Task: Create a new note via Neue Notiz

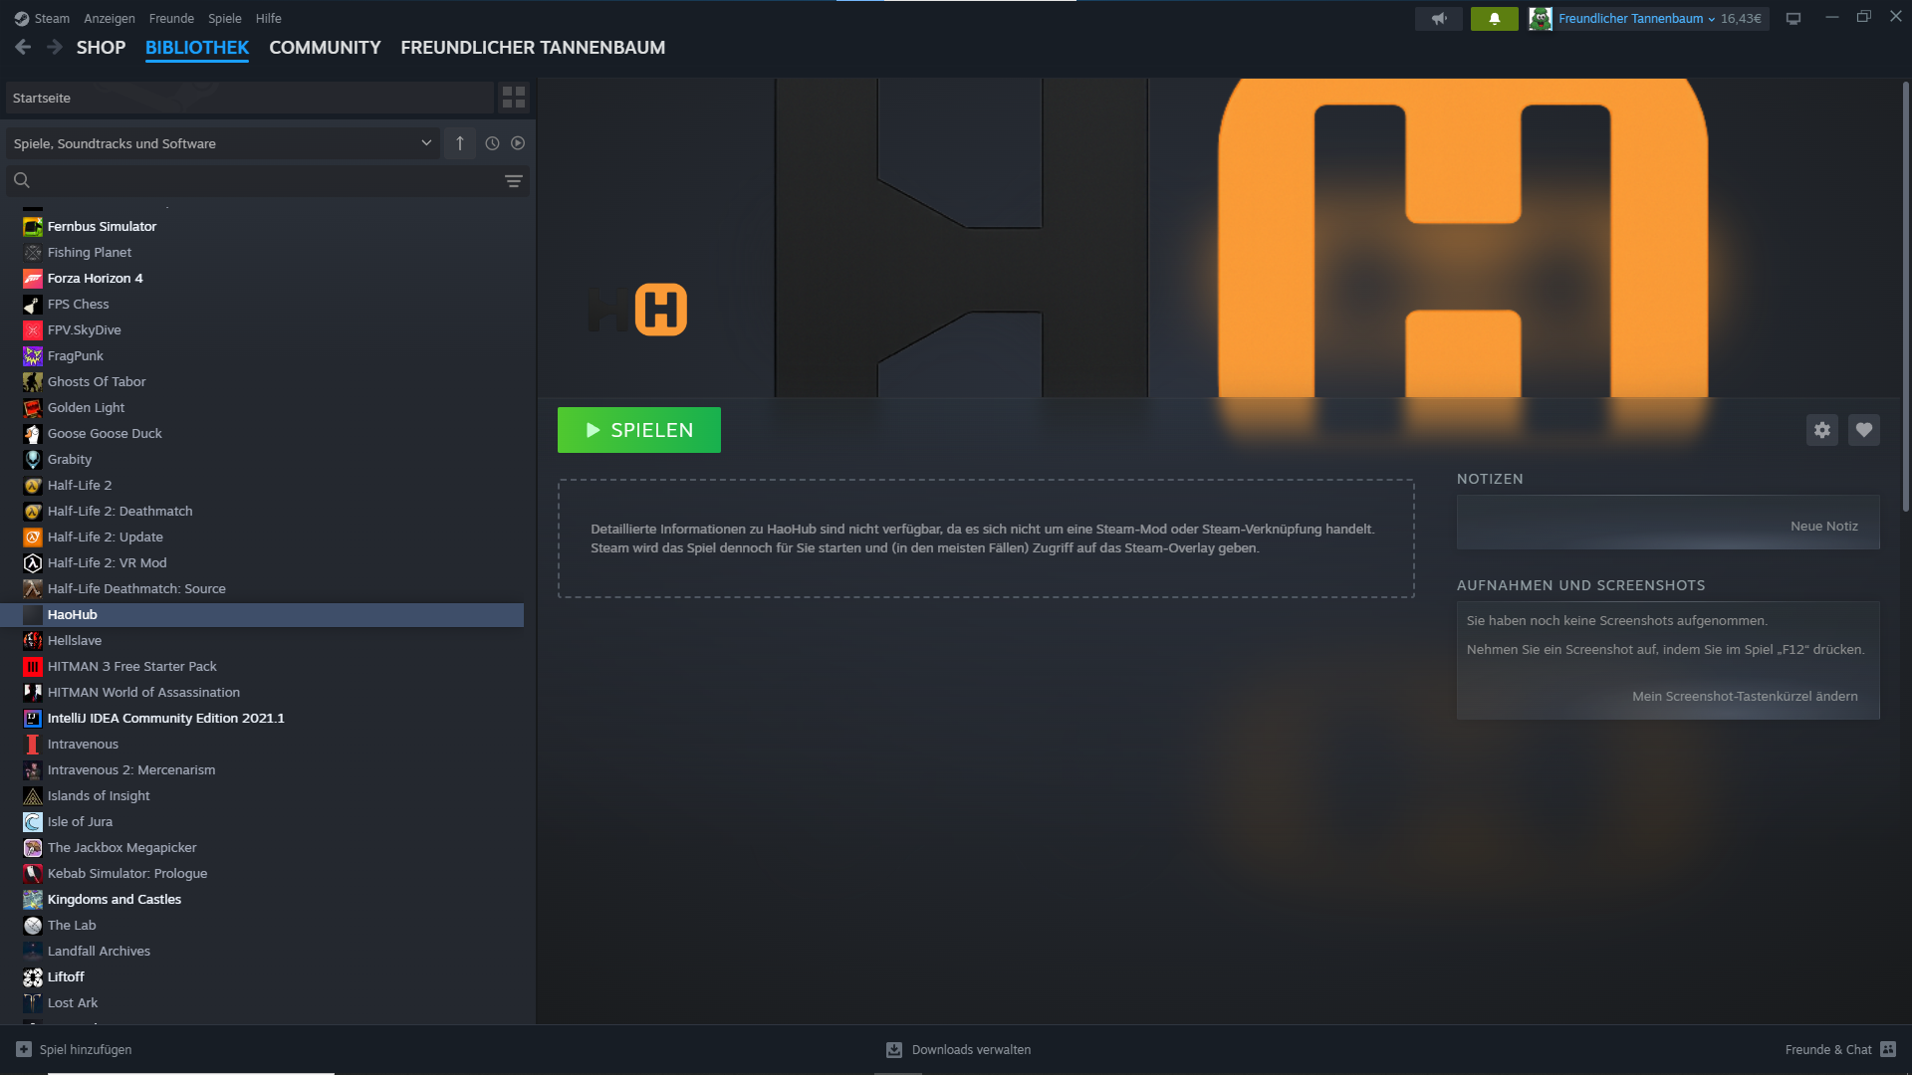Action: point(1823,526)
